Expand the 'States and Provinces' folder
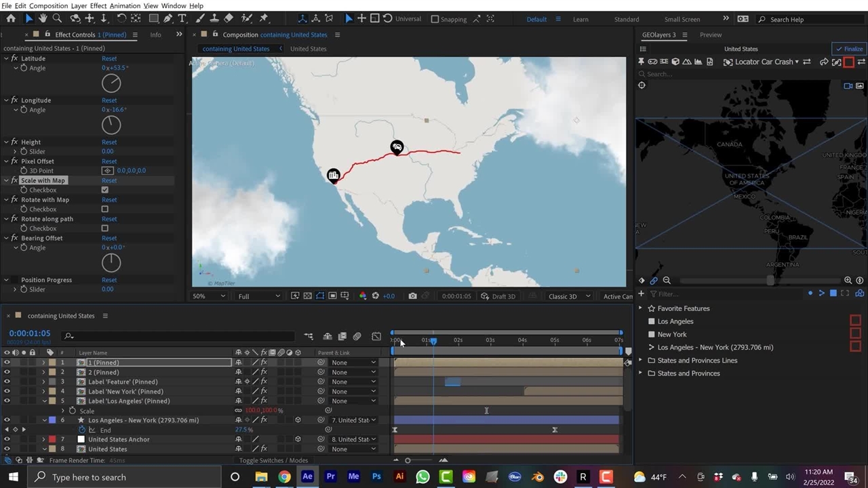Image resolution: width=868 pixels, height=488 pixels. click(x=640, y=373)
